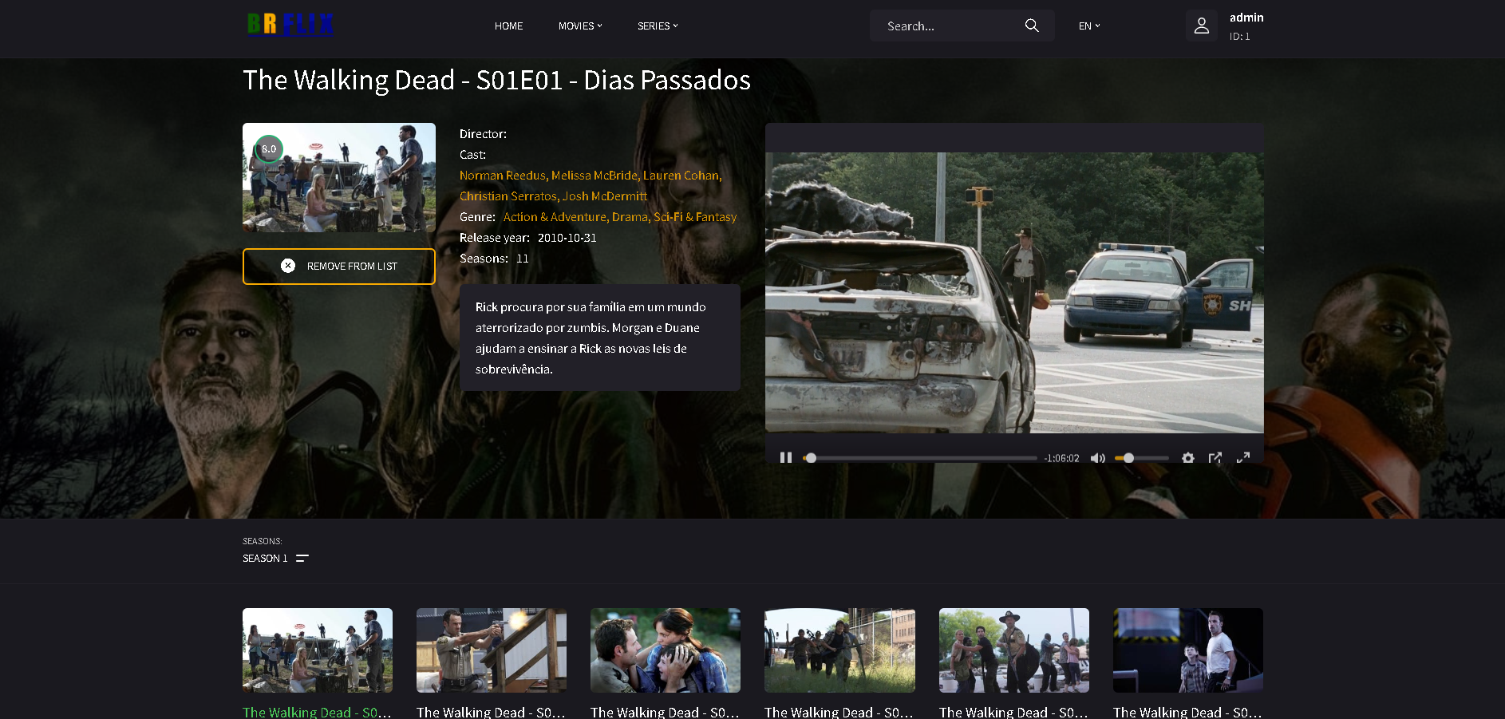
Task: Expand the SERIES dropdown menu
Action: (x=658, y=26)
